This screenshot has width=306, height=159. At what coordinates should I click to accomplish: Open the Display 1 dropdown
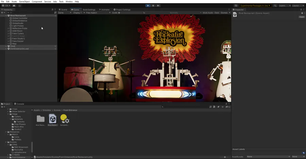pyautogui.click(x=79, y=13)
